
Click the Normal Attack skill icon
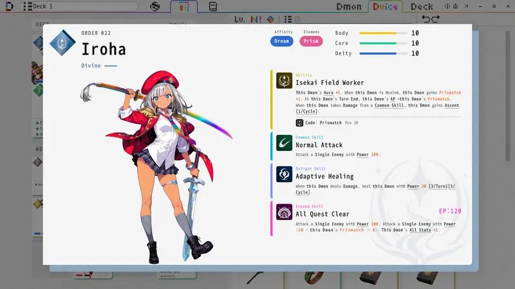(x=284, y=143)
